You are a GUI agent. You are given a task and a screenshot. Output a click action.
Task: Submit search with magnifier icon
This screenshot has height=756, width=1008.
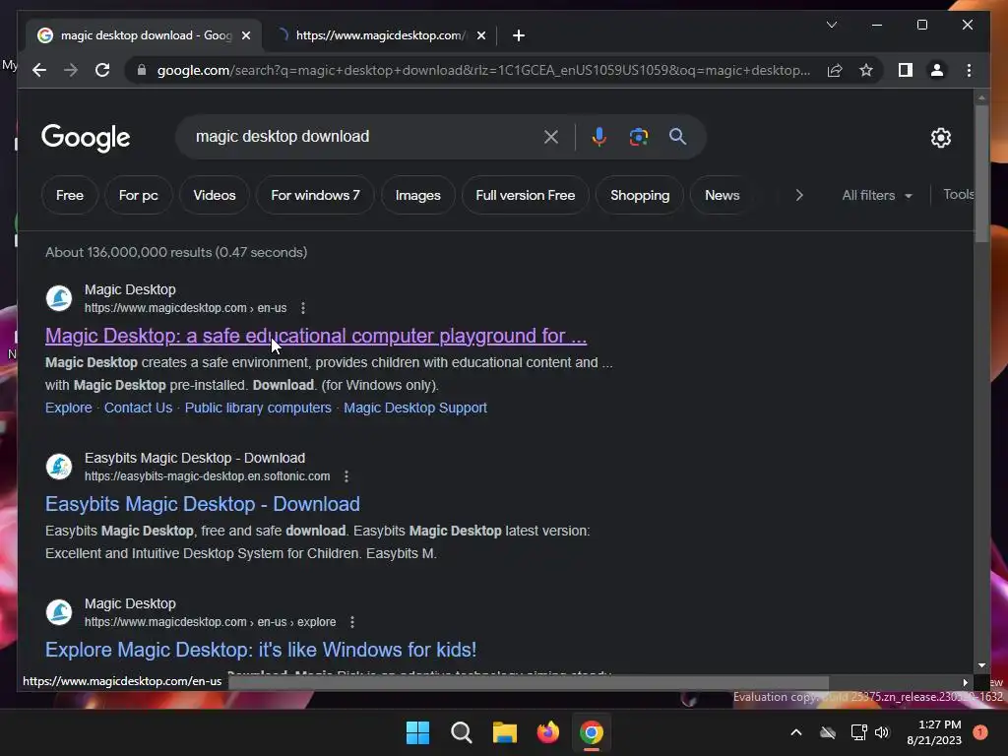(x=677, y=136)
